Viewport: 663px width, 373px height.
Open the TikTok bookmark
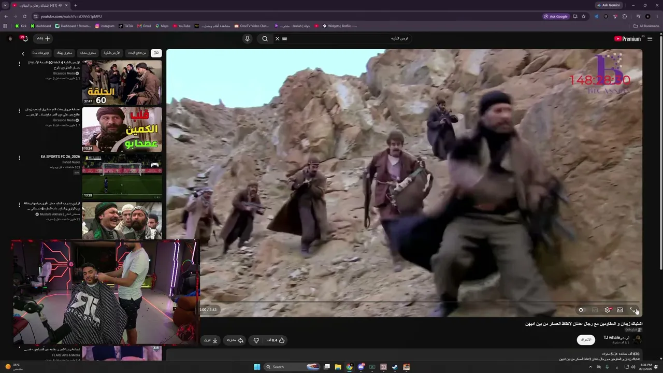coord(126,26)
